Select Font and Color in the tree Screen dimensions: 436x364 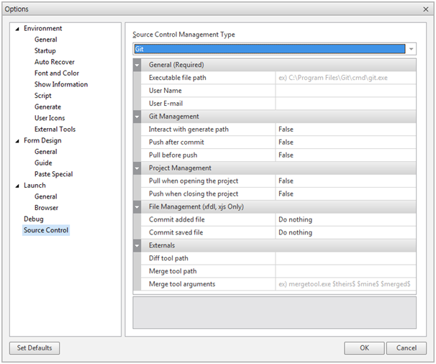[56, 73]
